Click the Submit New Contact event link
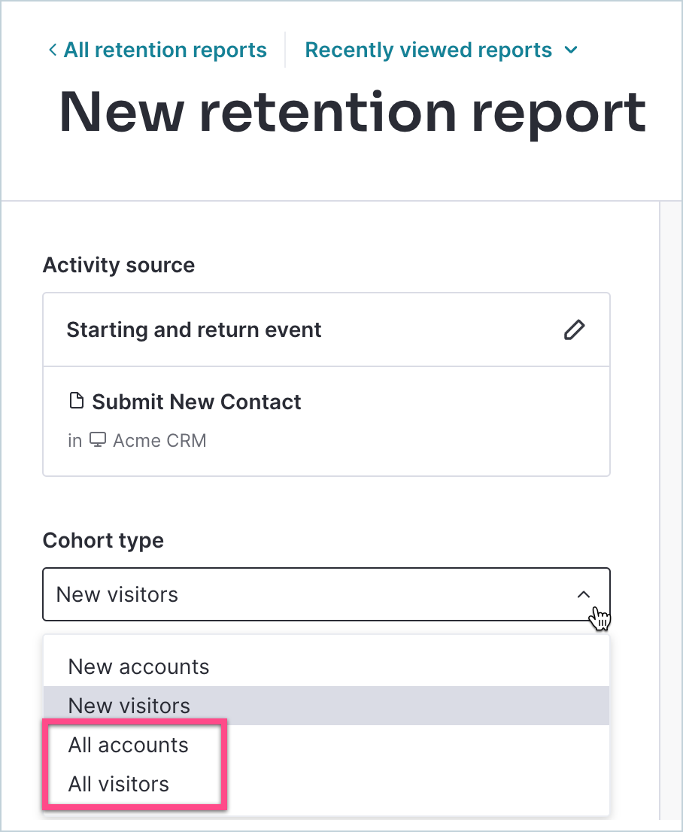Screen dimensions: 683x832 click(196, 401)
